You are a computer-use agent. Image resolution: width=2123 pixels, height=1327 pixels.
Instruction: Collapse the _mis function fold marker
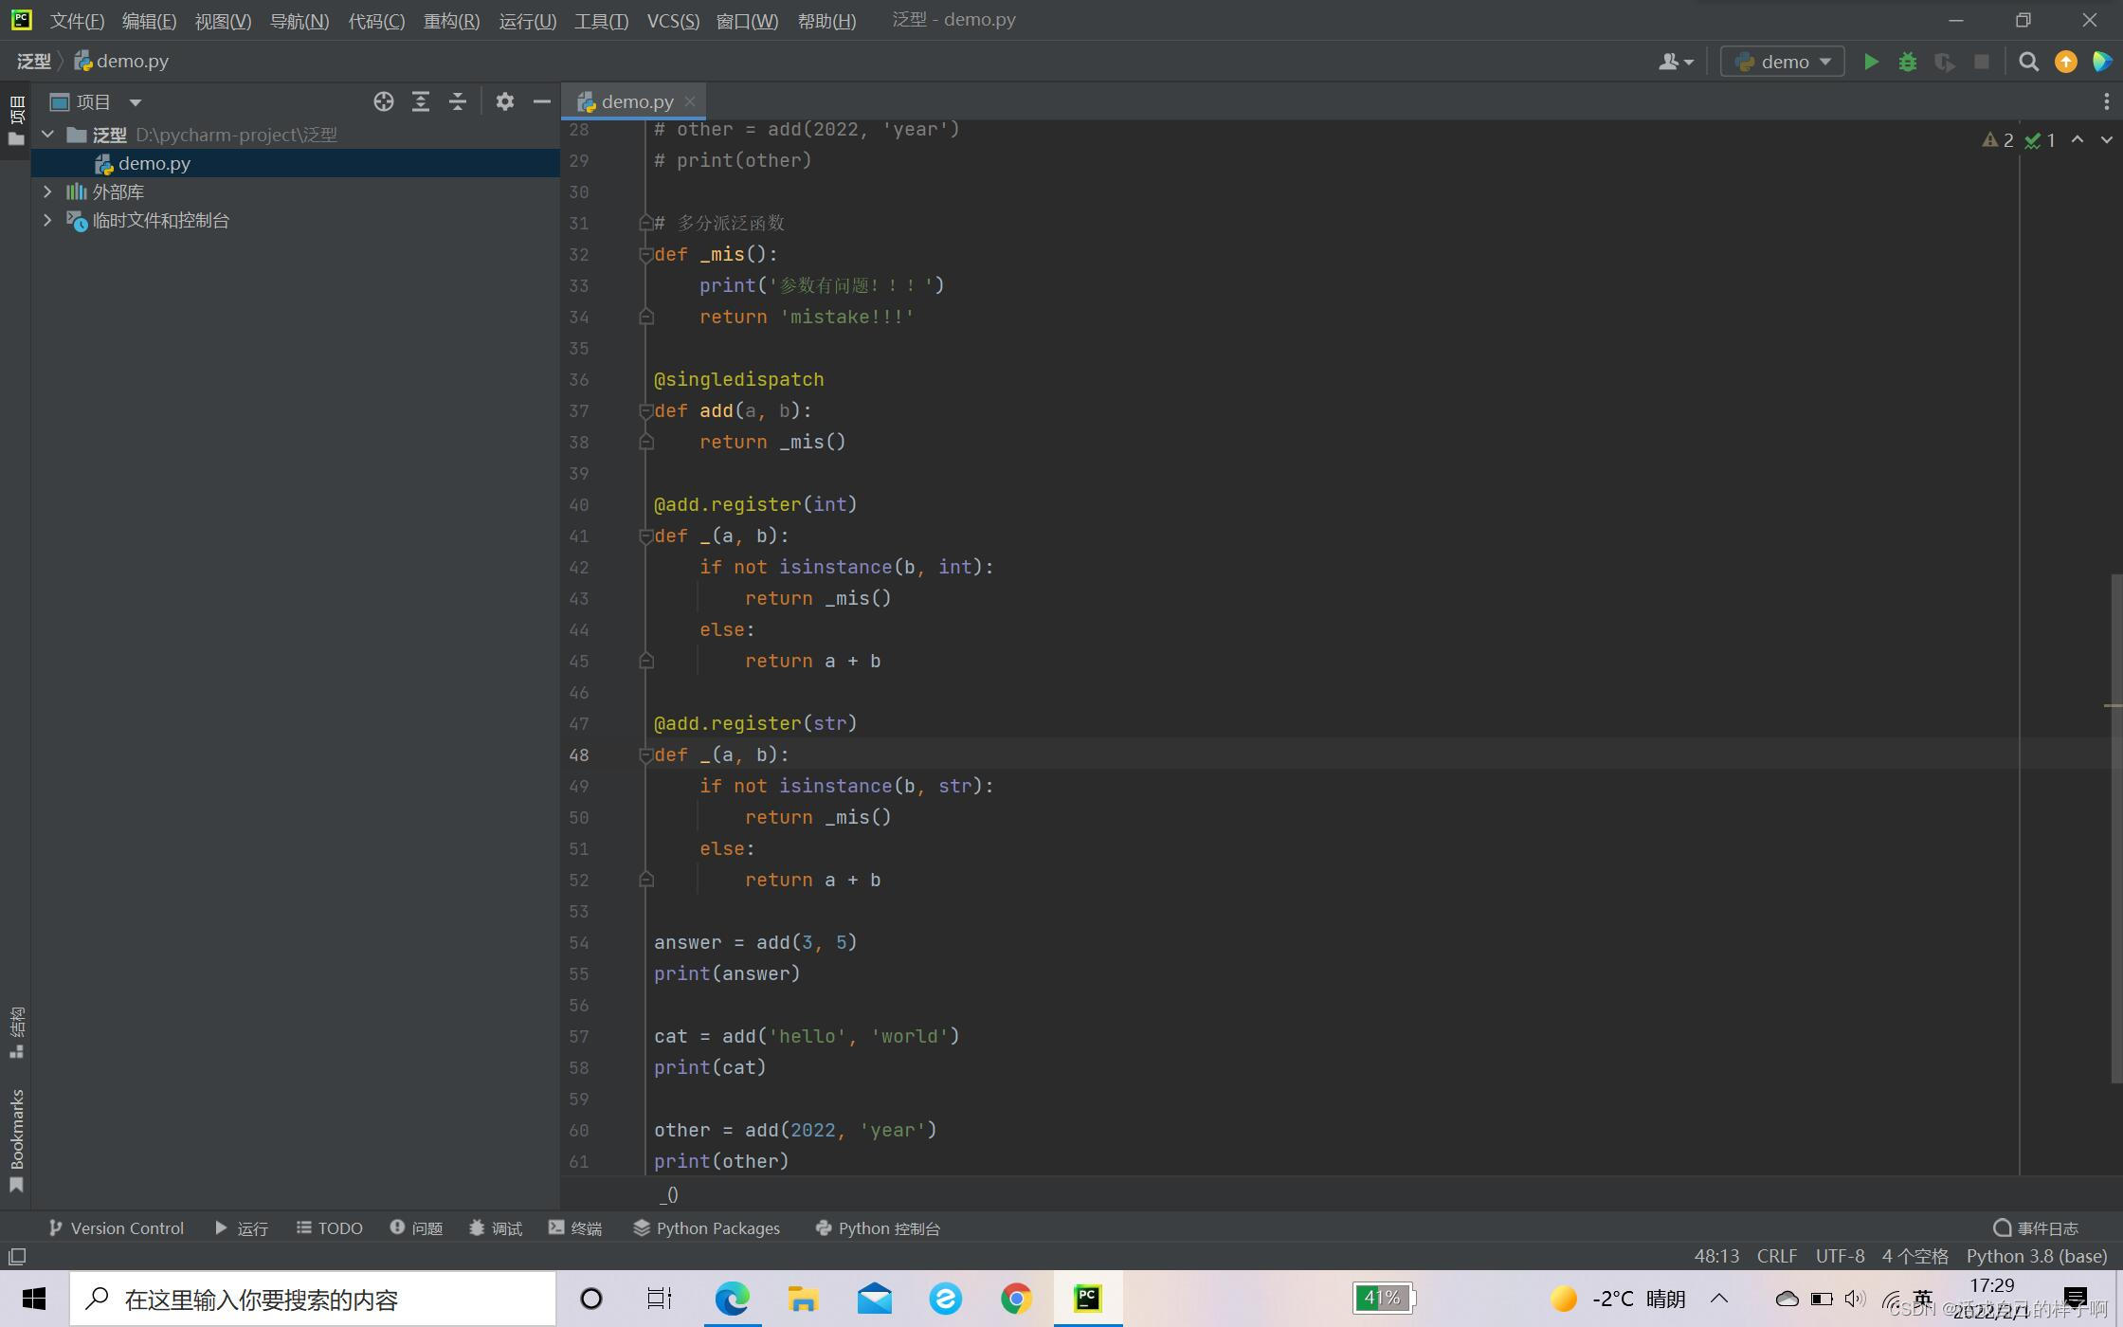(645, 254)
